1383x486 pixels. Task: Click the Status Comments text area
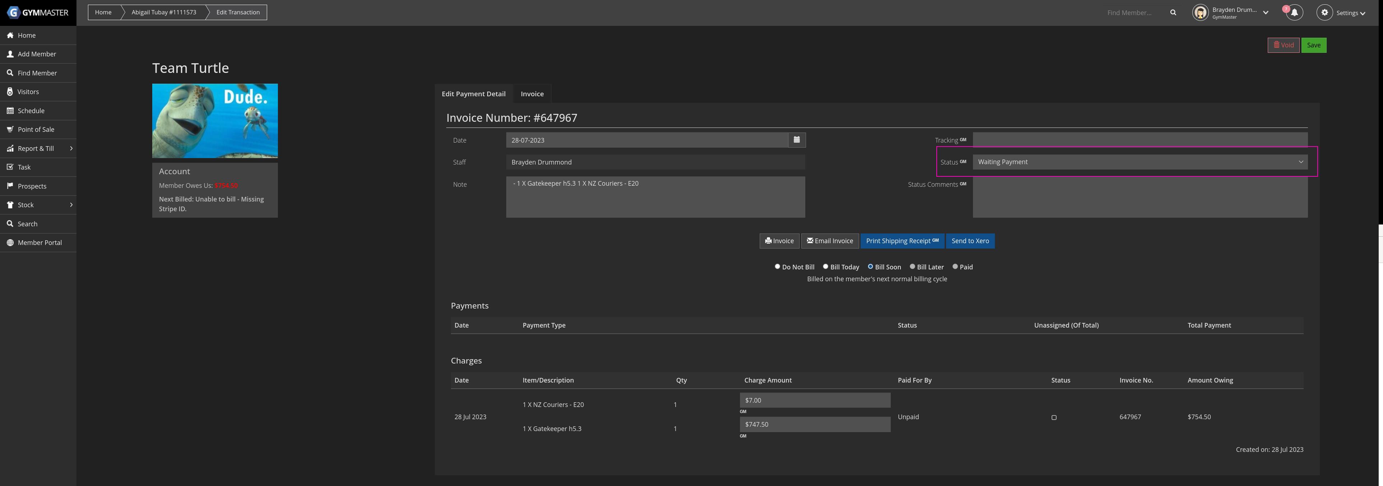1140,197
